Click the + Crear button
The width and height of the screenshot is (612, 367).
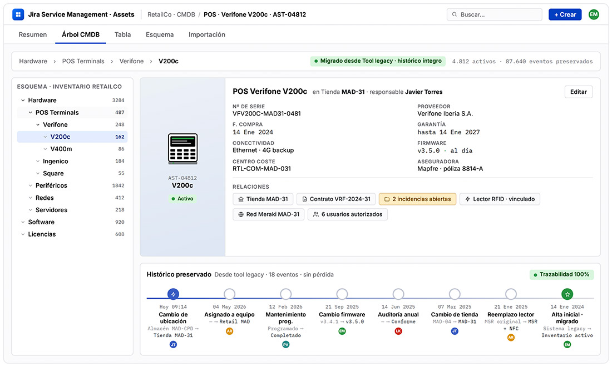pyautogui.click(x=565, y=14)
